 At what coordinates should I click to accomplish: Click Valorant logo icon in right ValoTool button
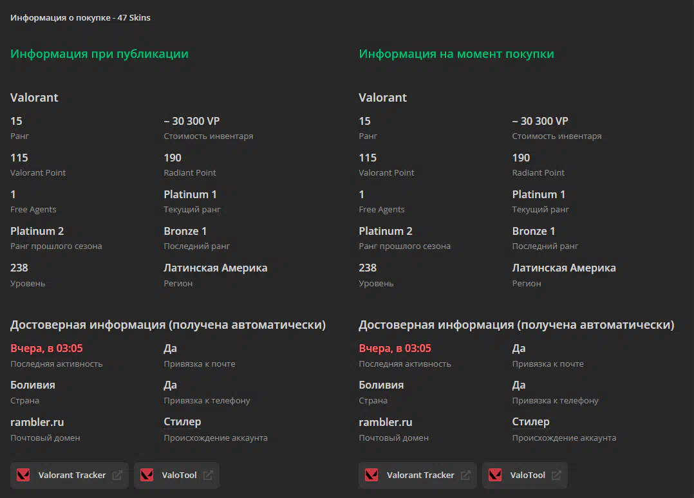[x=495, y=475]
